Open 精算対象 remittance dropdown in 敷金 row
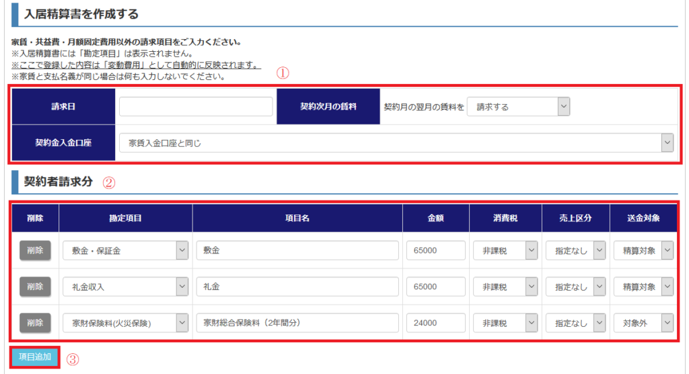The height and width of the screenshot is (374, 689). [x=643, y=250]
